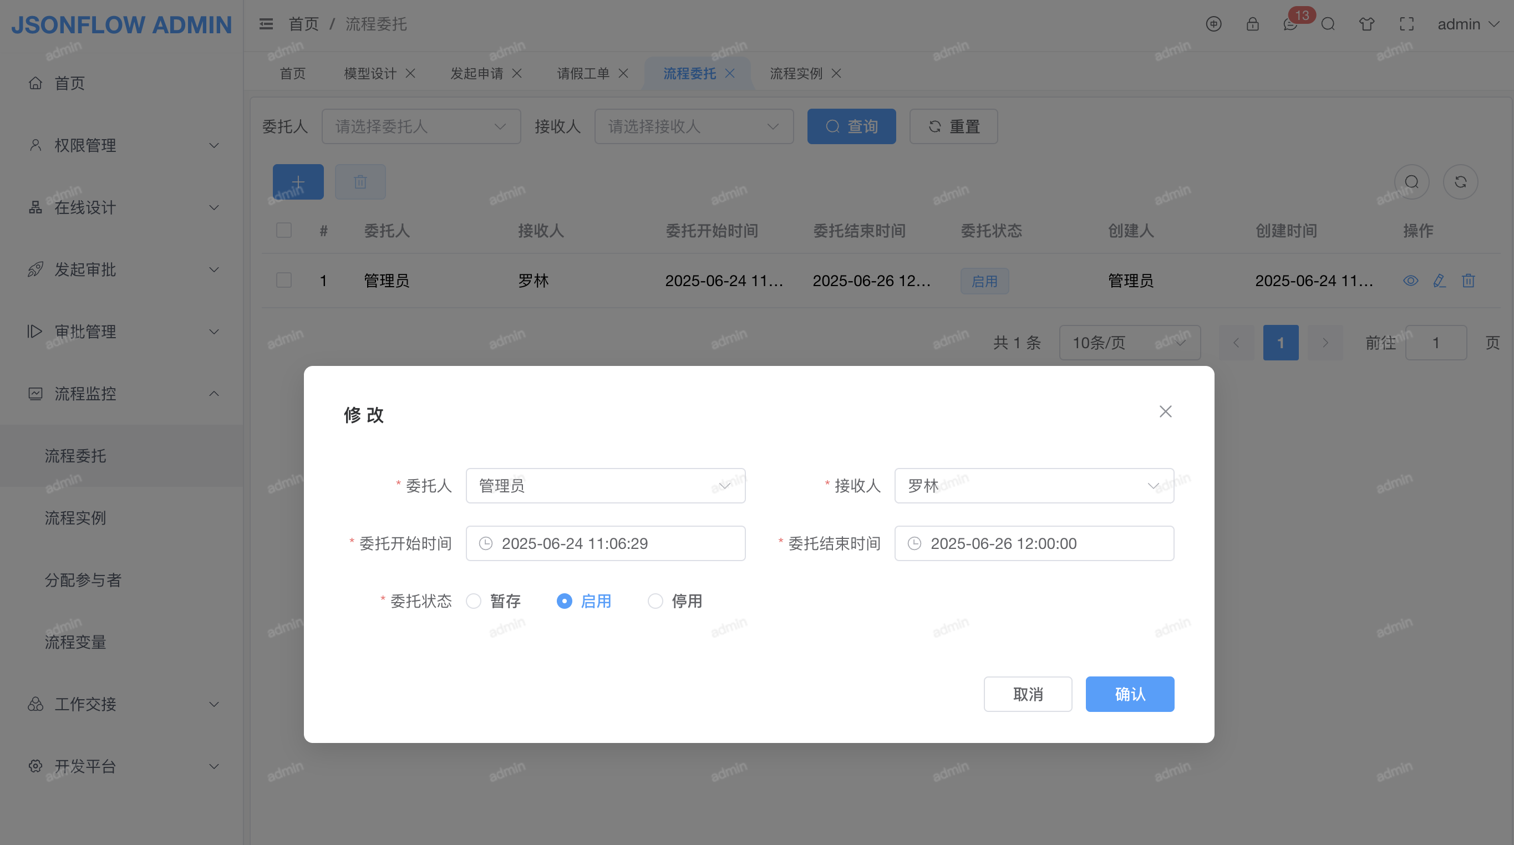Delete the delegation row via trash icon
The width and height of the screenshot is (1514, 845).
[x=1468, y=281]
